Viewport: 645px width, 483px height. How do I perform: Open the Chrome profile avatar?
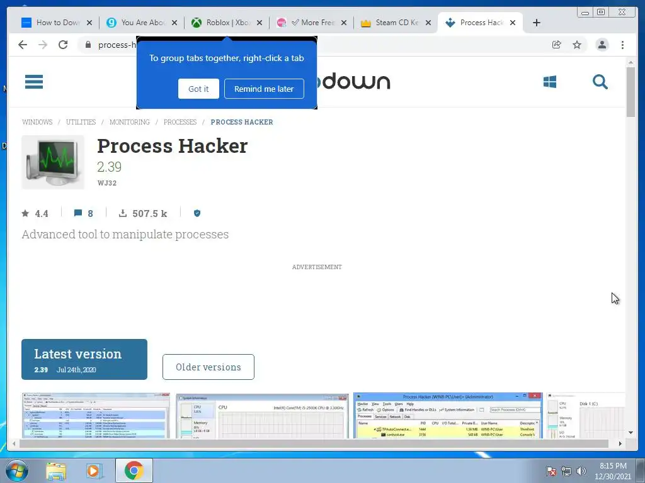(602, 45)
